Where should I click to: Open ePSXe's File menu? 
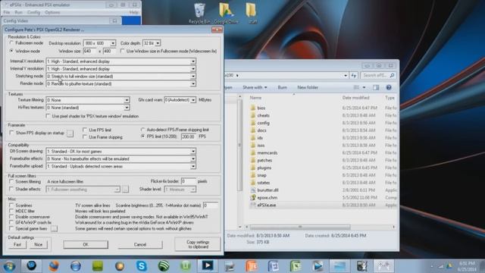click(7, 12)
